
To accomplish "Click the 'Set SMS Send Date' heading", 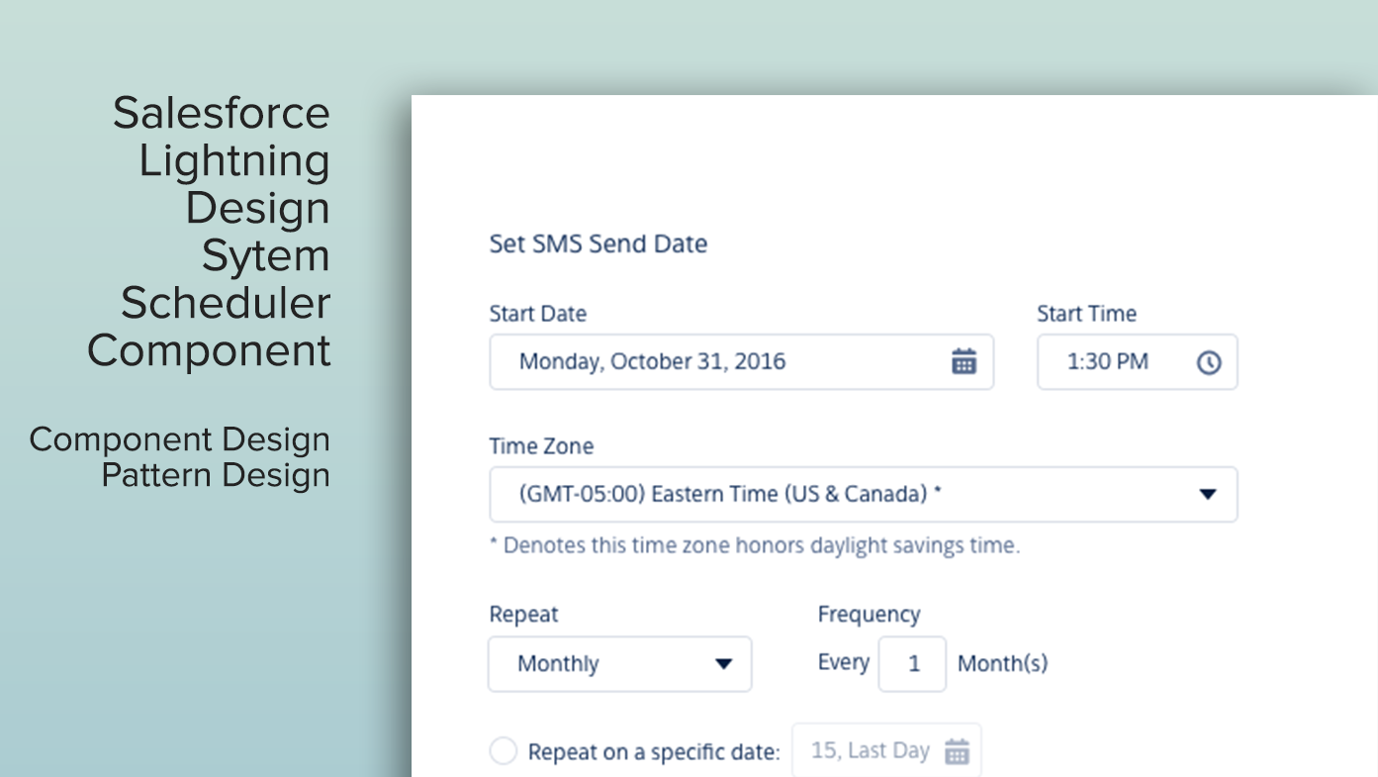I will pos(598,243).
